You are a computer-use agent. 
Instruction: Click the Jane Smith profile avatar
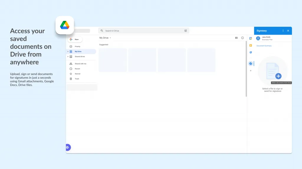pos(258,38)
